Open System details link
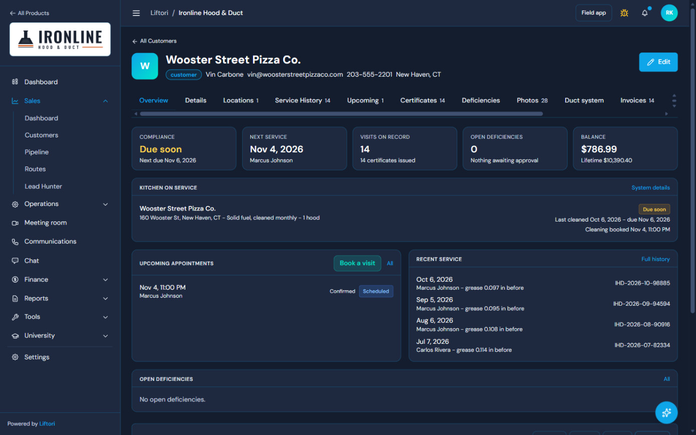The image size is (696, 435). (x=650, y=188)
